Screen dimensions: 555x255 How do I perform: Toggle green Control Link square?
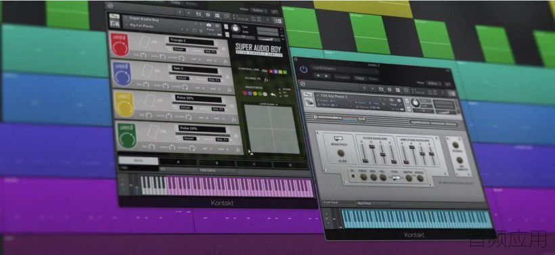click(285, 72)
